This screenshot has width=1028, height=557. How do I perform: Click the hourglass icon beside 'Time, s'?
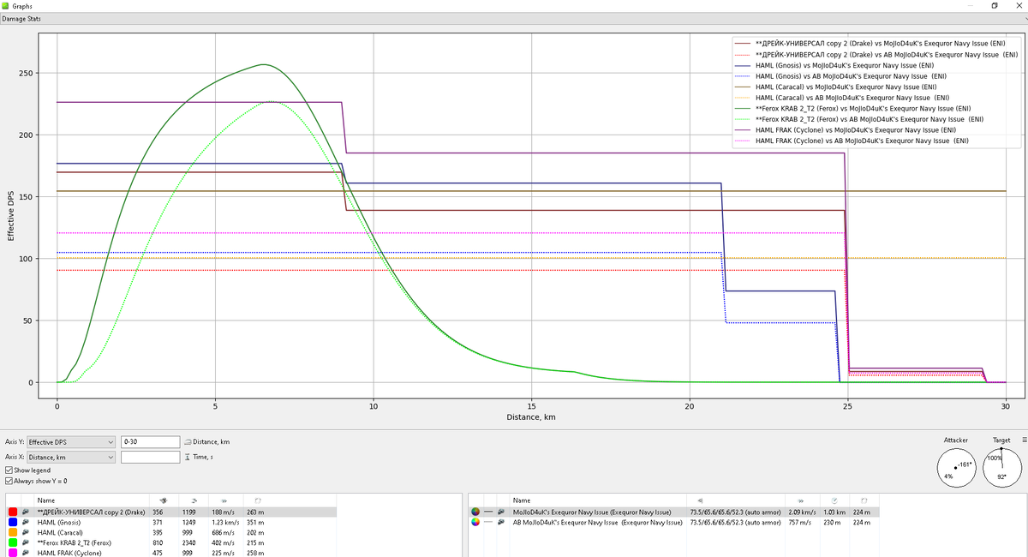click(x=188, y=458)
